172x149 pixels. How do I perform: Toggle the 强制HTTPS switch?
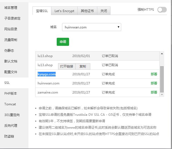pos(162,10)
